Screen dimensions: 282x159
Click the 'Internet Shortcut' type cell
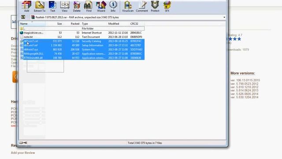92,33
